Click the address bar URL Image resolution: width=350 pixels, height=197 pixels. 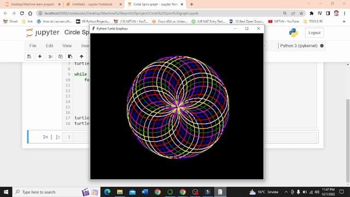(x=121, y=13)
